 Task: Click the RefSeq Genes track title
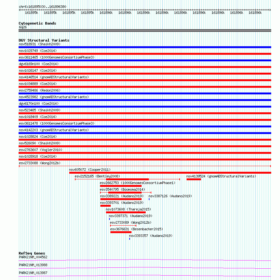32,253
